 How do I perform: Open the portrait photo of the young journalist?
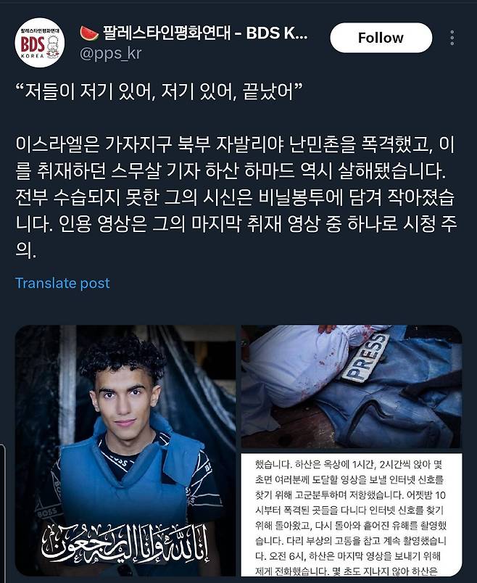(125, 451)
